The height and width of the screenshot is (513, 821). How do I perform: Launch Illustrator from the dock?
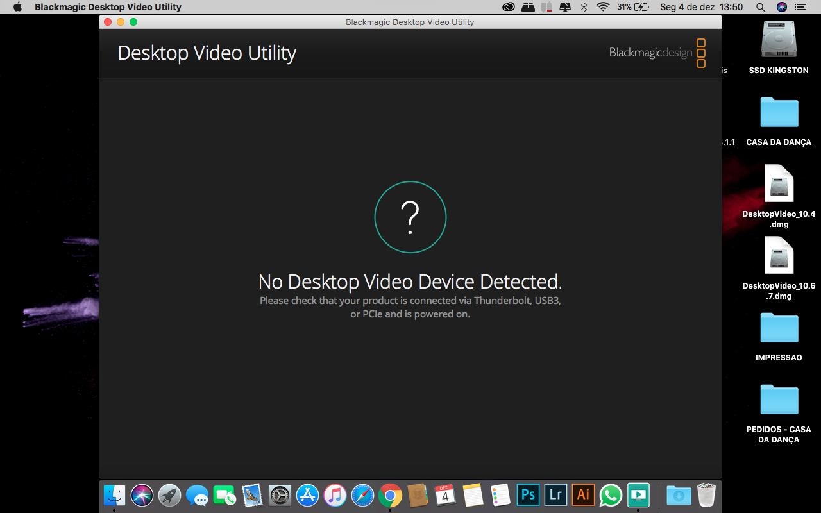tap(583, 495)
